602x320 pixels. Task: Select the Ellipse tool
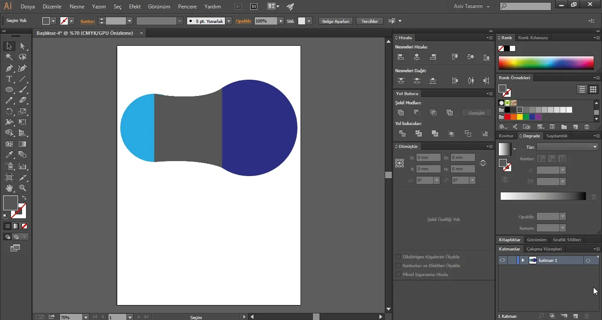click(x=9, y=90)
